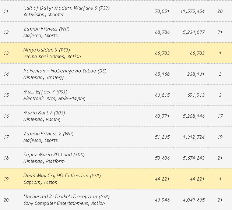The height and width of the screenshot is (210, 232).
Task: Click Electronic Arts, Role-Playing text
Action: point(54,99)
